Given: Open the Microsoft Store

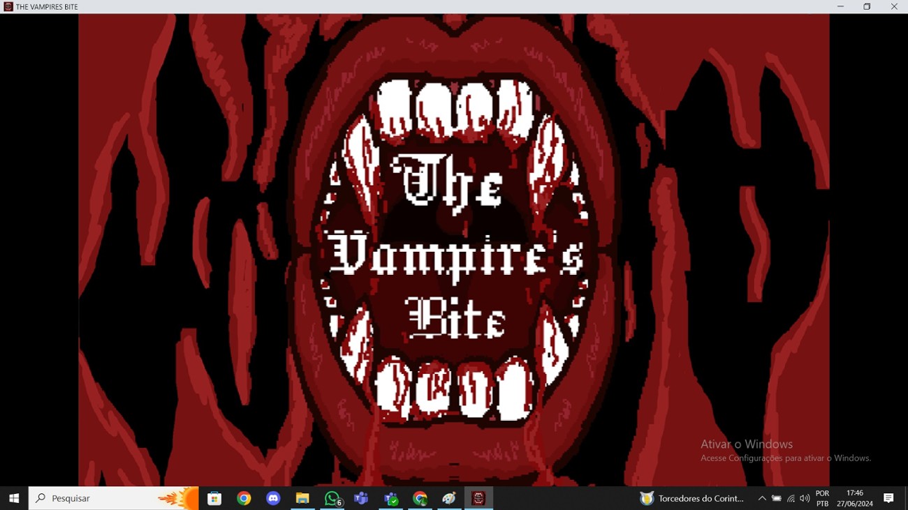Looking at the screenshot, I should click(214, 498).
